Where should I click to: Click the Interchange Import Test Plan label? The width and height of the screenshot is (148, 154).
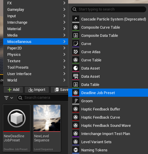point(105,134)
